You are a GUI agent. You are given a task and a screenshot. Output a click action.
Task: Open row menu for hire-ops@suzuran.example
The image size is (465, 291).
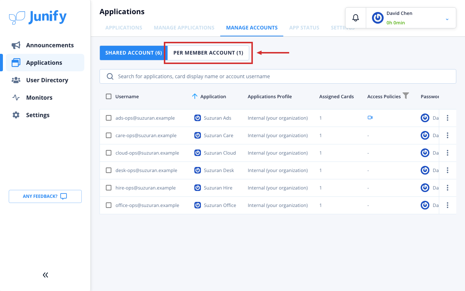(448, 188)
